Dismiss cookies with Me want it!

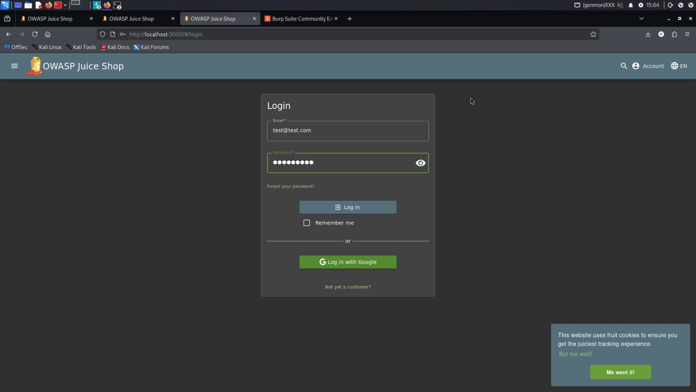620,372
